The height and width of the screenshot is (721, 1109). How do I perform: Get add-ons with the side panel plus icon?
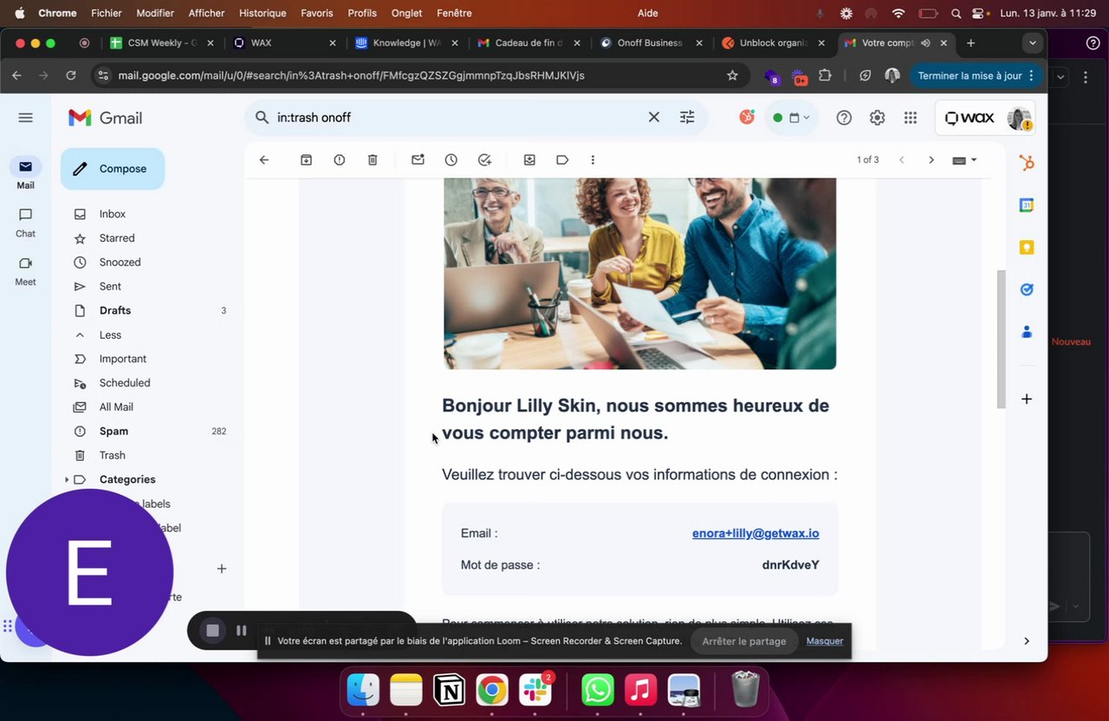click(x=1027, y=399)
